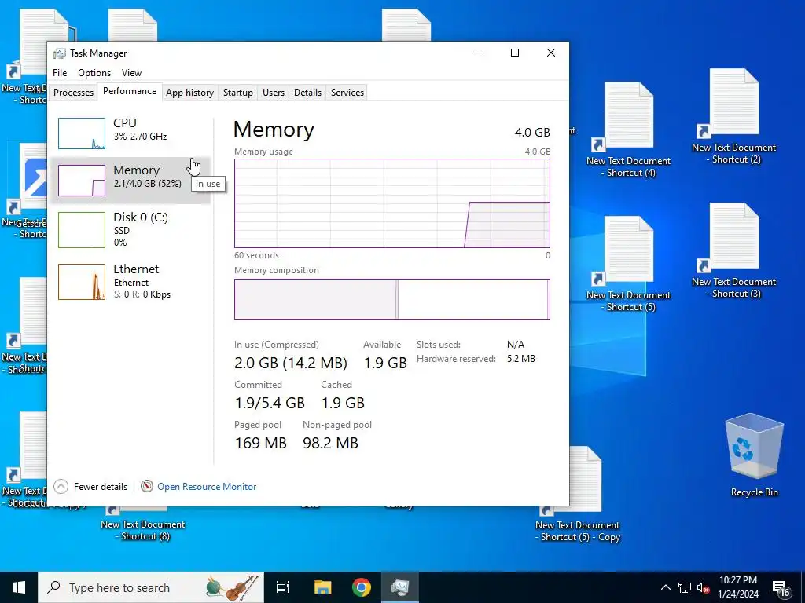The image size is (805, 603).
Task: Open Task View from the taskbar
Action: (283, 587)
